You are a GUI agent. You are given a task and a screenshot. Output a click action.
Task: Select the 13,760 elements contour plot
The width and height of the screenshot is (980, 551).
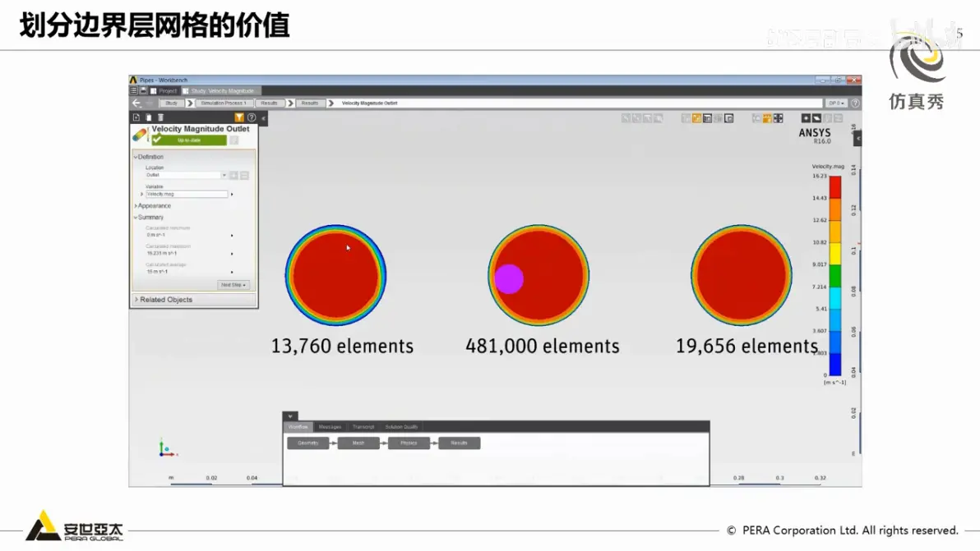[335, 275]
